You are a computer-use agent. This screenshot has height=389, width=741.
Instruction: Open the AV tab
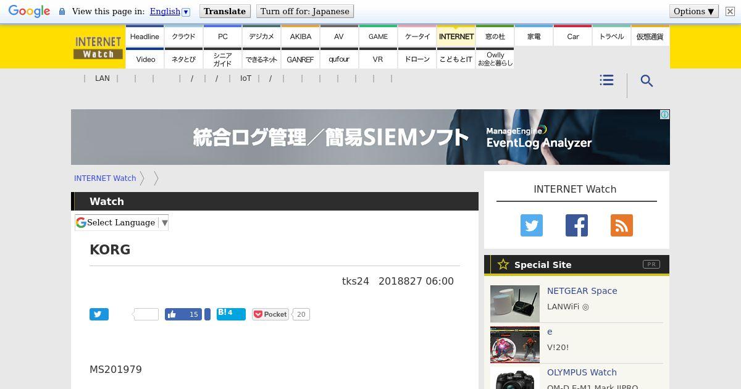pyautogui.click(x=339, y=36)
